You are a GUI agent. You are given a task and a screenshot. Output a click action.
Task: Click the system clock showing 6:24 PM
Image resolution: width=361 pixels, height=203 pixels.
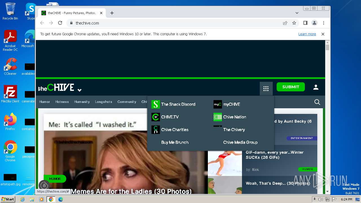click(x=346, y=199)
